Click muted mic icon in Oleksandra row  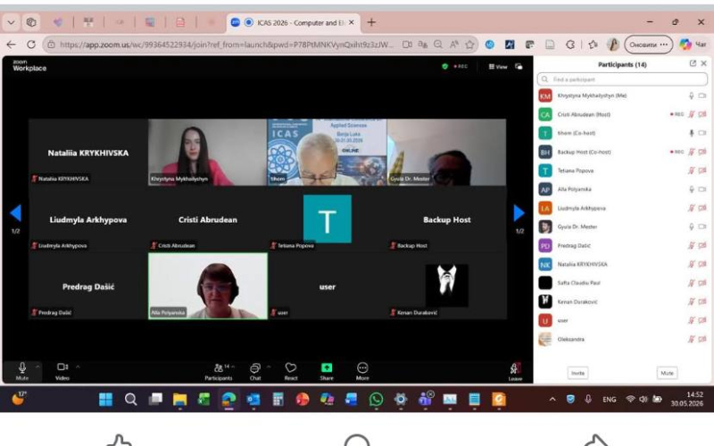691,339
